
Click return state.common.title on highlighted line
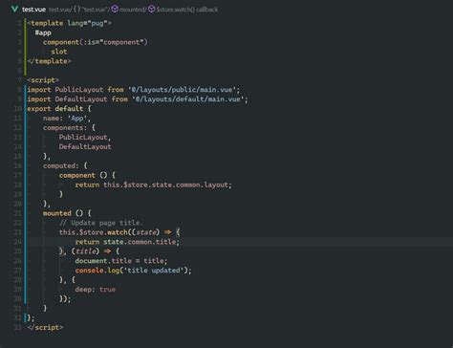[127, 242]
